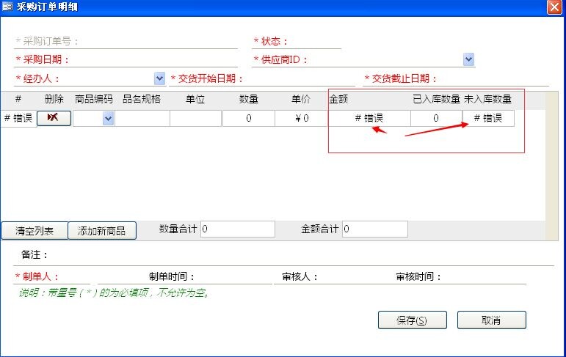Open the 经办人 dropdown list
The height and width of the screenshot is (357, 566).
pyautogui.click(x=159, y=78)
